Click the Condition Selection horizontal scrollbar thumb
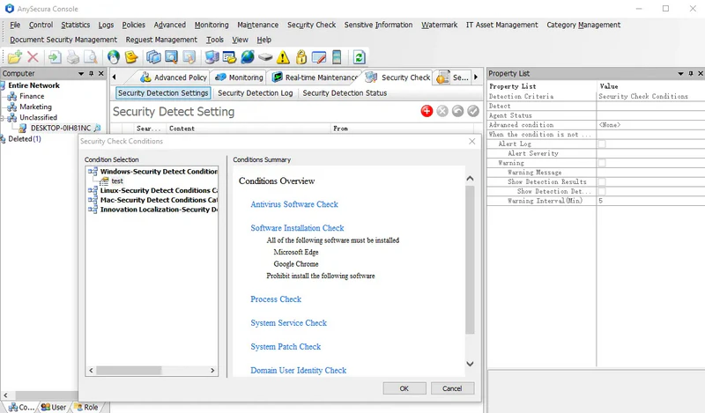Image resolution: width=705 pixels, height=413 pixels. [129, 371]
